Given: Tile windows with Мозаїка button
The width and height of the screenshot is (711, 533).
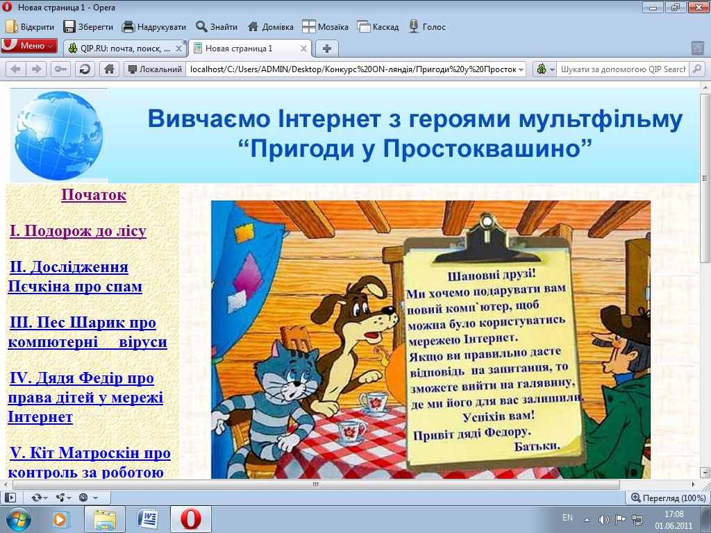Looking at the screenshot, I should pyautogui.click(x=325, y=27).
